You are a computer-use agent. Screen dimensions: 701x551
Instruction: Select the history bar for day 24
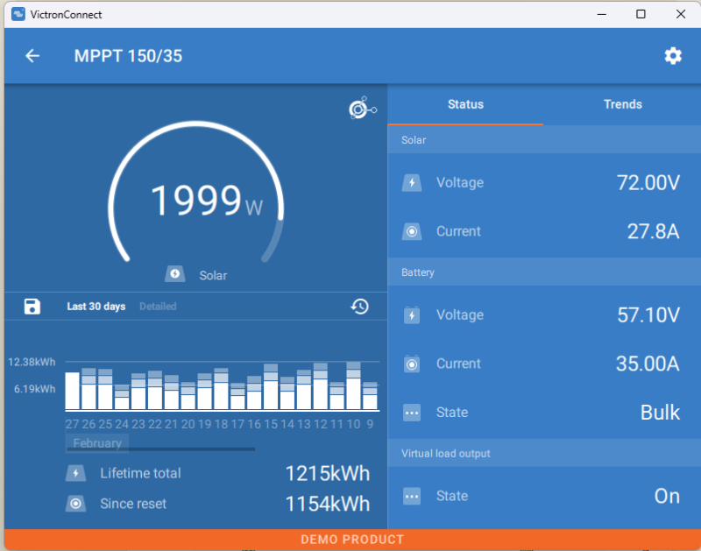coord(122,397)
